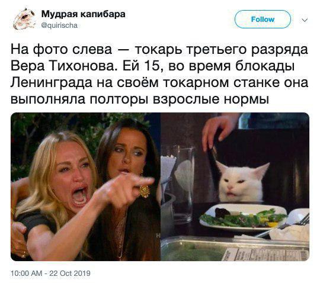Select the tweet text starting with На фото слева
The width and height of the screenshot is (320, 283).
pyautogui.click(x=159, y=75)
